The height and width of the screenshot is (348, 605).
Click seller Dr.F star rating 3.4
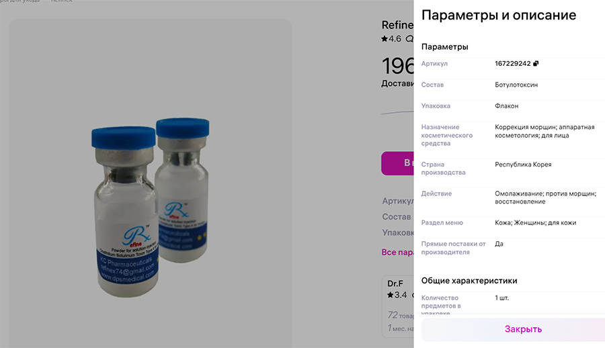coord(397,295)
